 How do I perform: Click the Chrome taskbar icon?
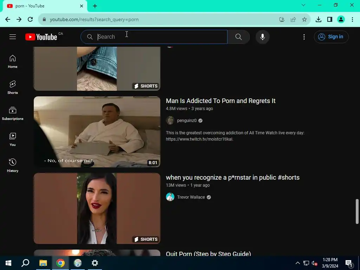point(60,263)
